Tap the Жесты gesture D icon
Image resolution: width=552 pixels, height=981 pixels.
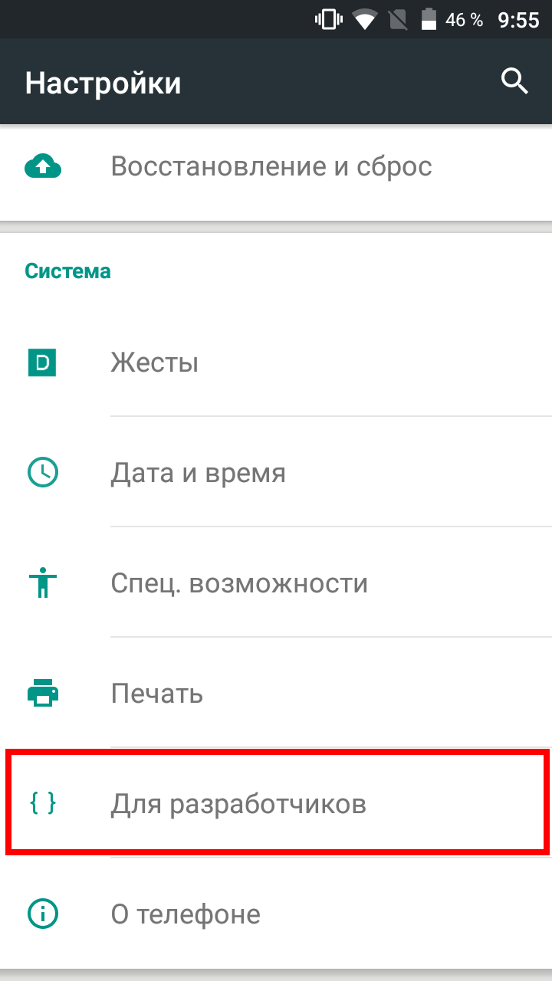pyautogui.click(x=43, y=363)
